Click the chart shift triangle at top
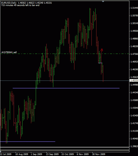 [x=103, y=1]
